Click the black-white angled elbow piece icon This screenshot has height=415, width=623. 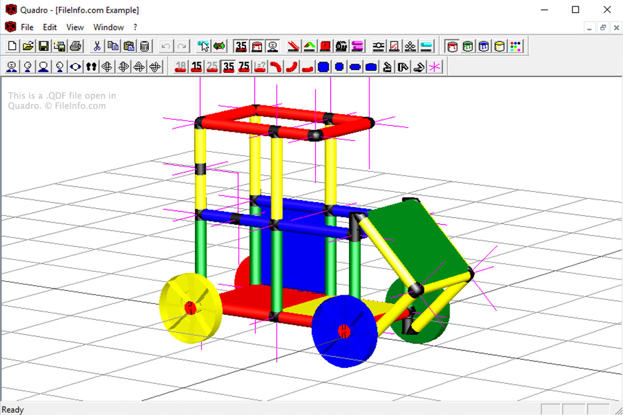419,66
